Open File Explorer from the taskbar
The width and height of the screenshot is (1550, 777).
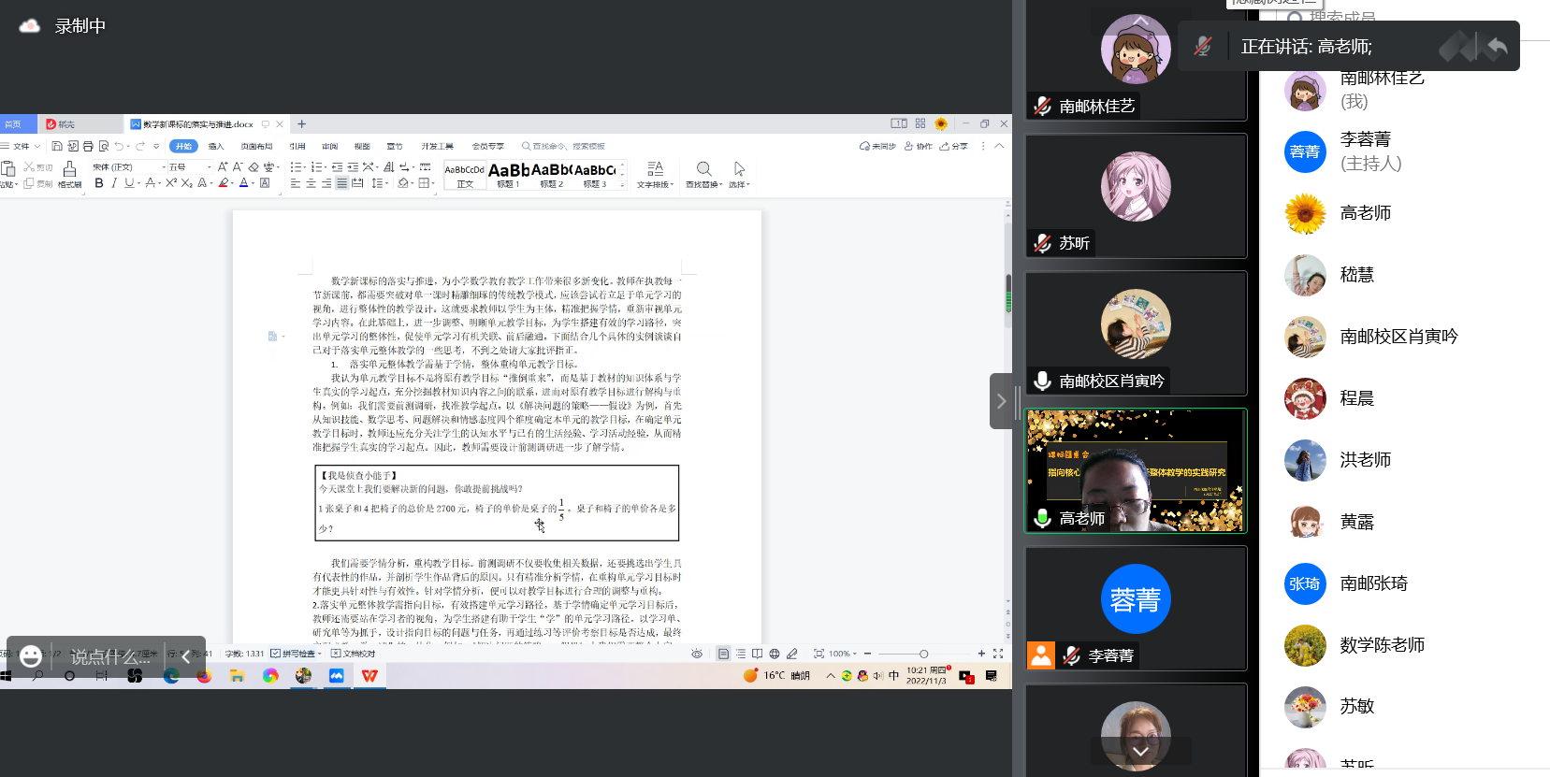coord(237,675)
